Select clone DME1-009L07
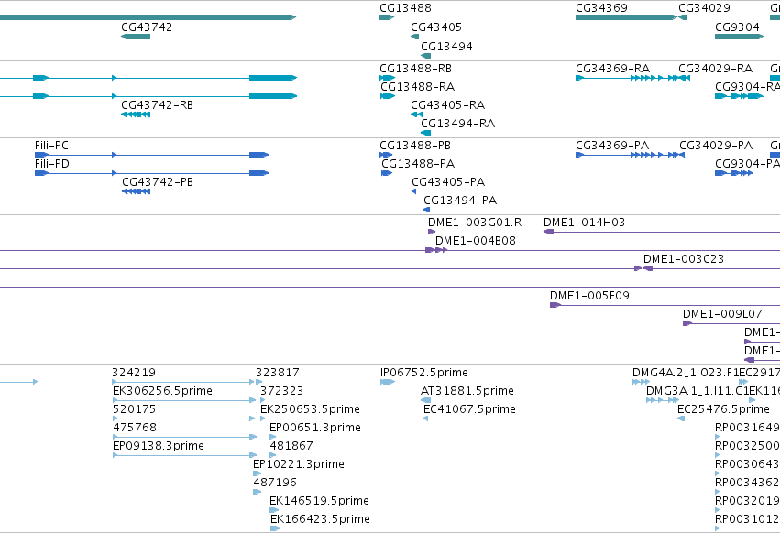Image resolution: width=780 pixels, height=533 pixels. pos(731,323)
